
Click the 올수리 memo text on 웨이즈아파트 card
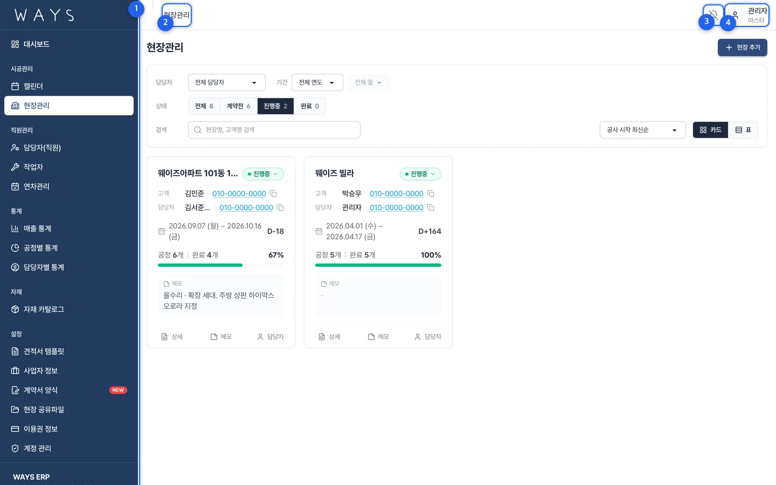pyautogui.click(x=219, y=300)
